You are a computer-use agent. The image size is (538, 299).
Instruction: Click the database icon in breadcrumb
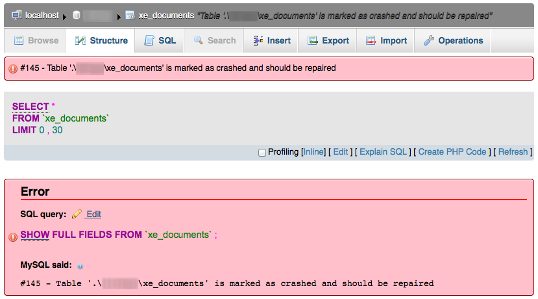(x=77, y=14)
